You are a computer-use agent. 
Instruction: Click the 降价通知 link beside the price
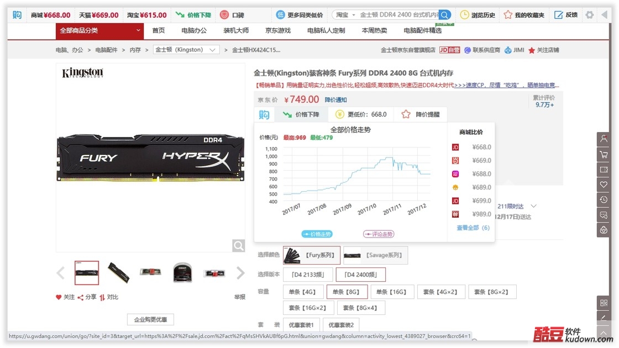(335, 100)
